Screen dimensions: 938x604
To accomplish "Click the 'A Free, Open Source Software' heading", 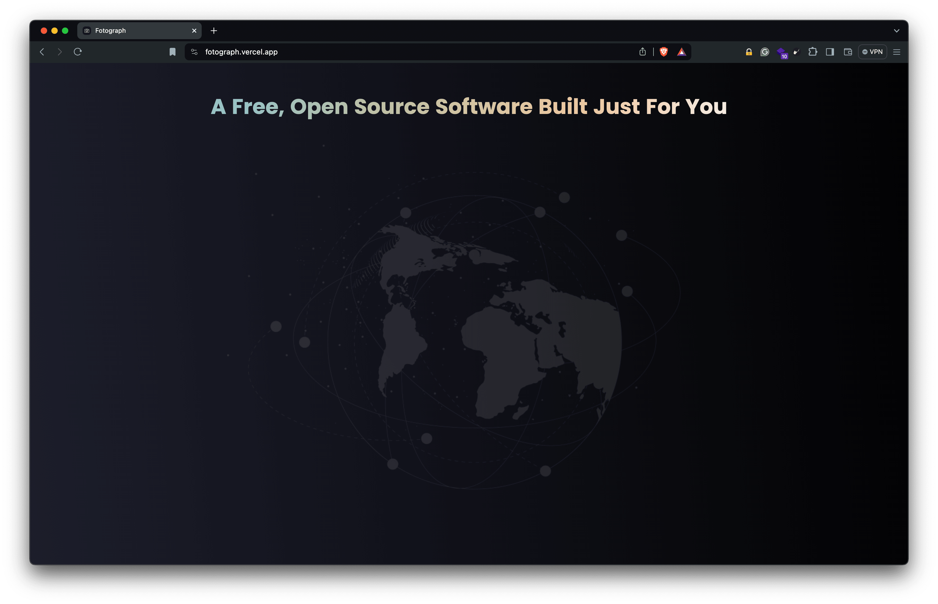I will click(469, 107).
